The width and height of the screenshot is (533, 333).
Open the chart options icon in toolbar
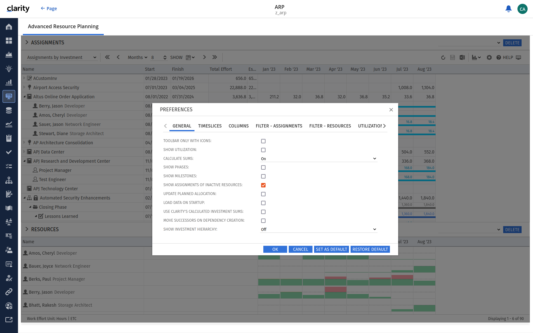click(x=476, y=57)
